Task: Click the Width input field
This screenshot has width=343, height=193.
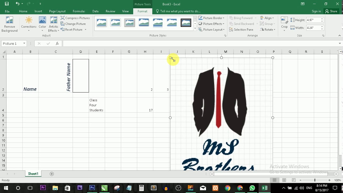Action: 313,28
